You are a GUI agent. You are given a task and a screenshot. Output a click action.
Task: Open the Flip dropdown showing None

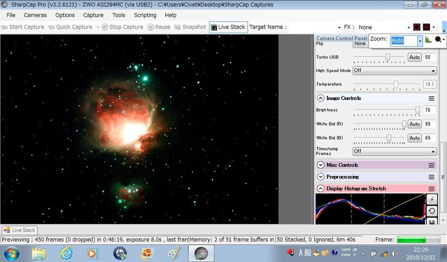[x=361, y=43]
